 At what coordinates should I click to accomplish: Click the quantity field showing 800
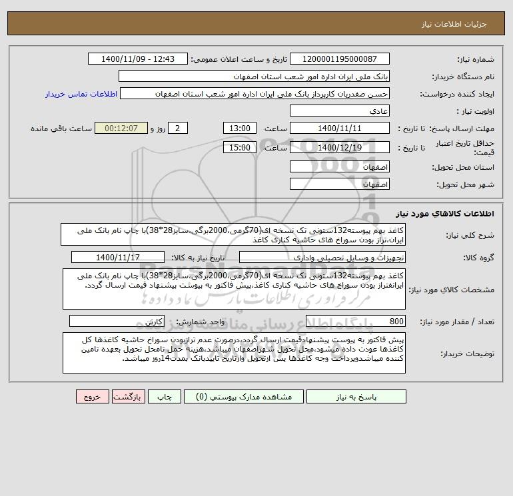point(356,321)
